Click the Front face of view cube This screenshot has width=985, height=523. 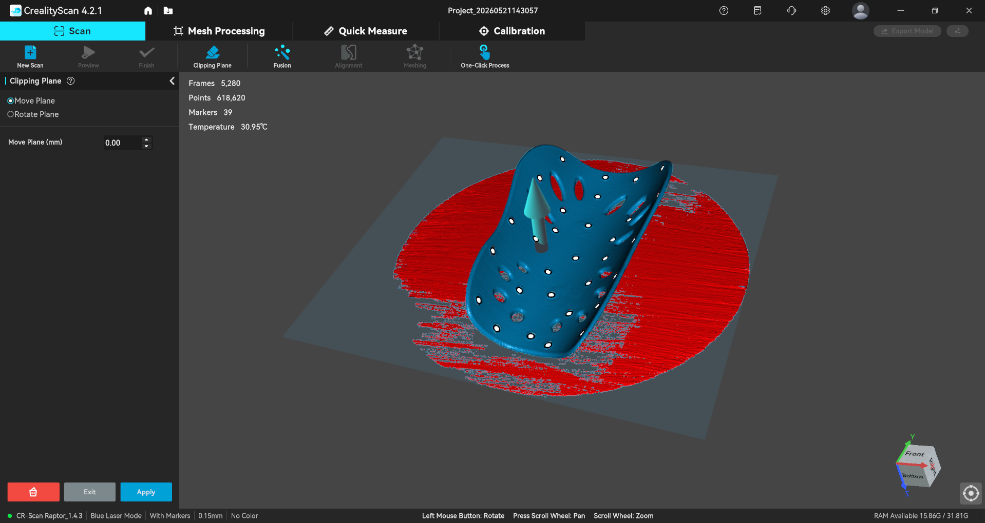[x=915, y=454]
